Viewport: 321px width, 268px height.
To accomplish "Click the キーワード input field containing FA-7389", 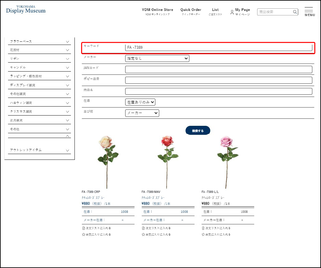I will (218, 48).
